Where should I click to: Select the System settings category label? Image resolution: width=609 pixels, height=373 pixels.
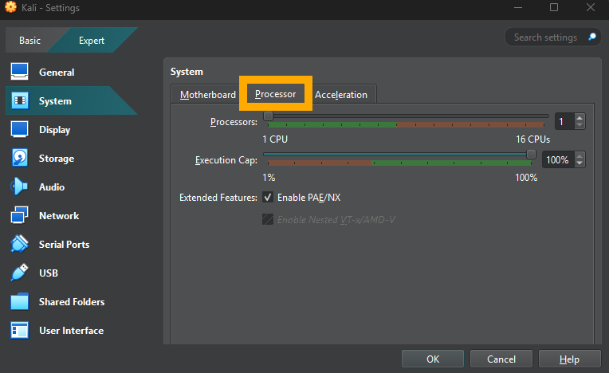[55, 101]
